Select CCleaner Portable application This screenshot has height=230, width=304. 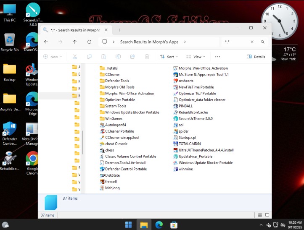[x=117, y=131]
